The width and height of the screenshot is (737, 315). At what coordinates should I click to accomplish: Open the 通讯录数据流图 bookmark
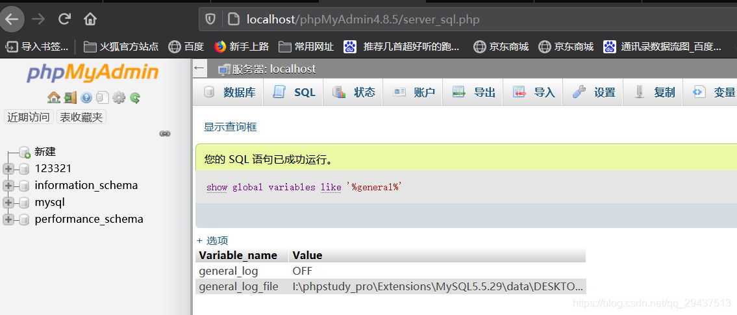coord(662,47)
